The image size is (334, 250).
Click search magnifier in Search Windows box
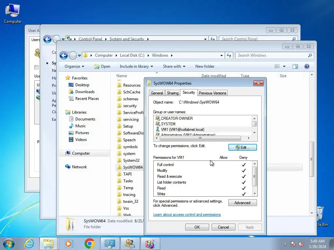point(310,55)
